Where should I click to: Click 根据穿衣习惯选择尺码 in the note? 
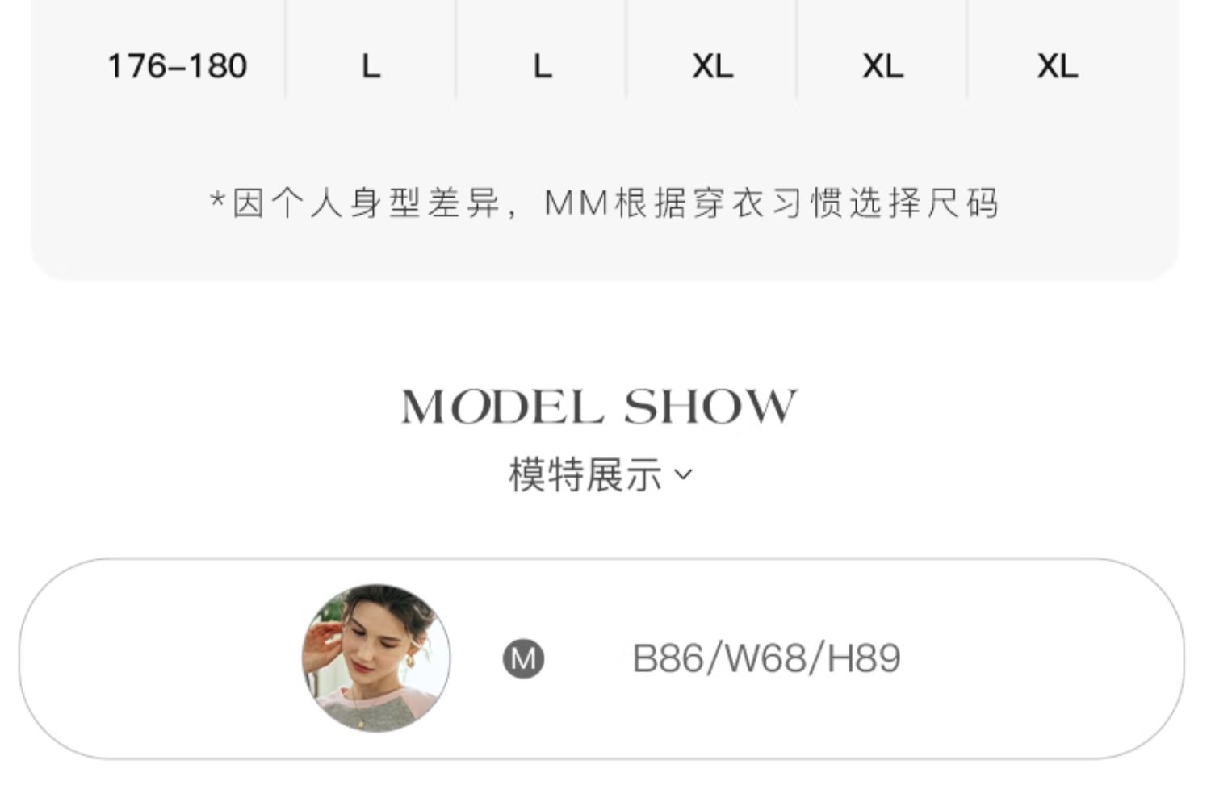point(807,203)
